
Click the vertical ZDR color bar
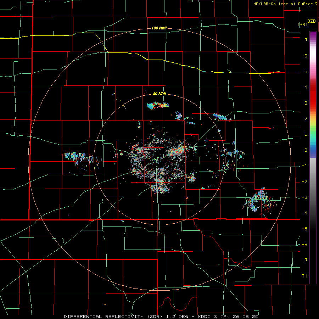pyautogui.click(x=313, y=157)
